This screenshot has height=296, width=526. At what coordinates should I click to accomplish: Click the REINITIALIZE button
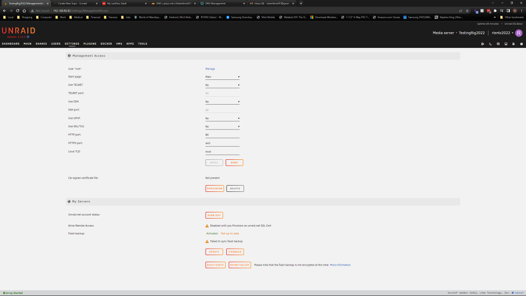[x=240, y=265]
